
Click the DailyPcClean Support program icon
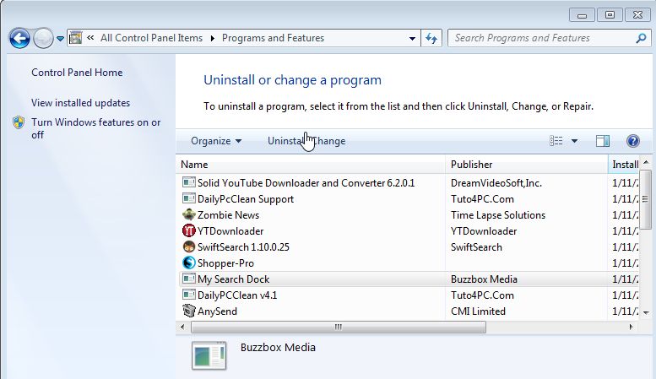[189, 198]
